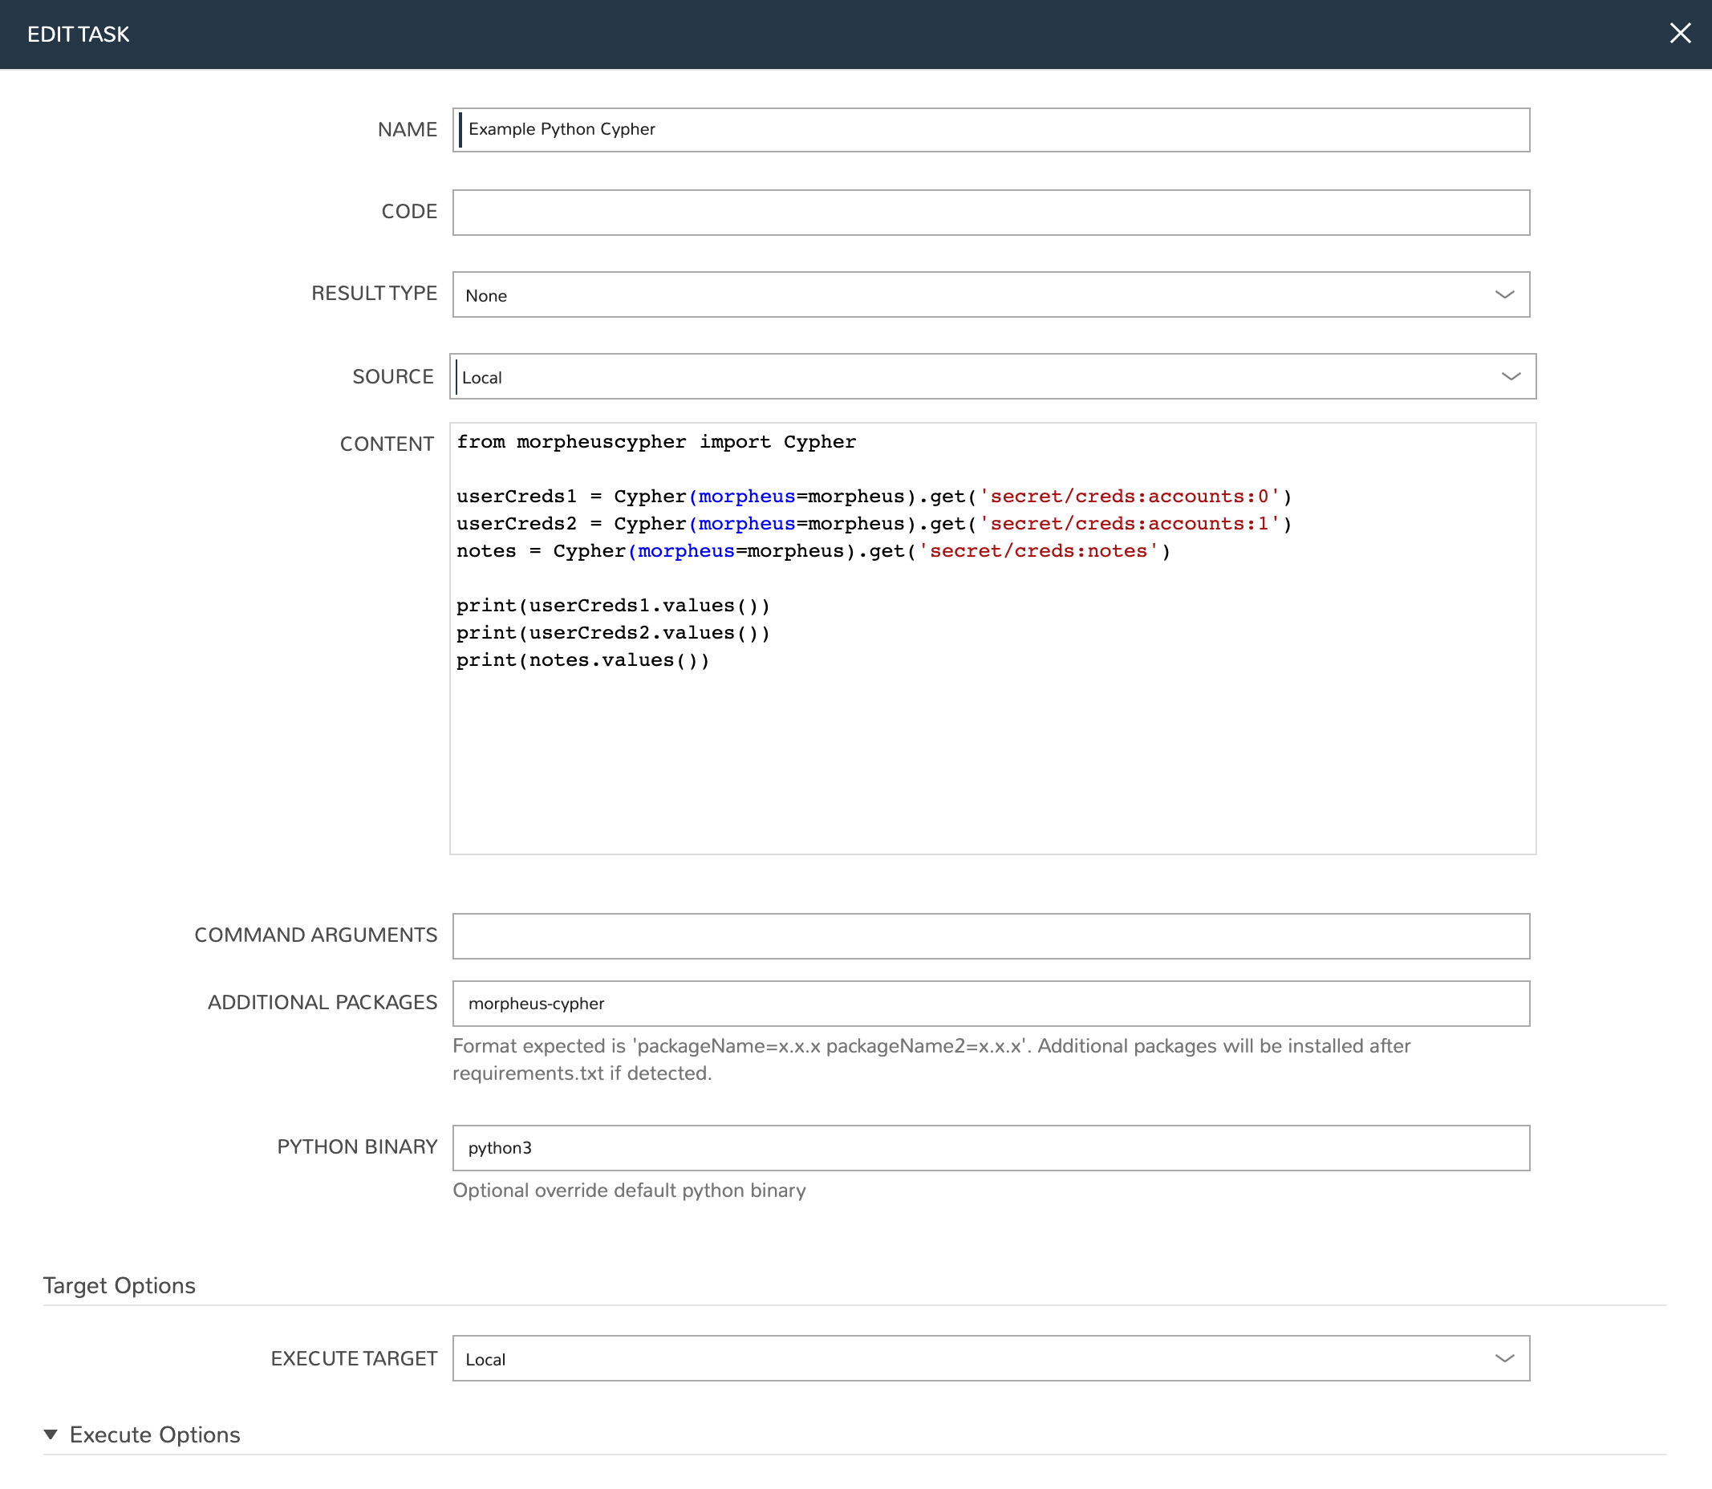Click the Target Options section heading
The height and width of the screenshot is (1489, 1712).
119,1285
